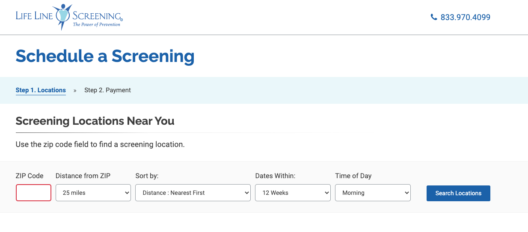Image resolution: width=528 pixels, height=232 pixels.
Task: Click the phone handset icon
Action: (434, 17)
